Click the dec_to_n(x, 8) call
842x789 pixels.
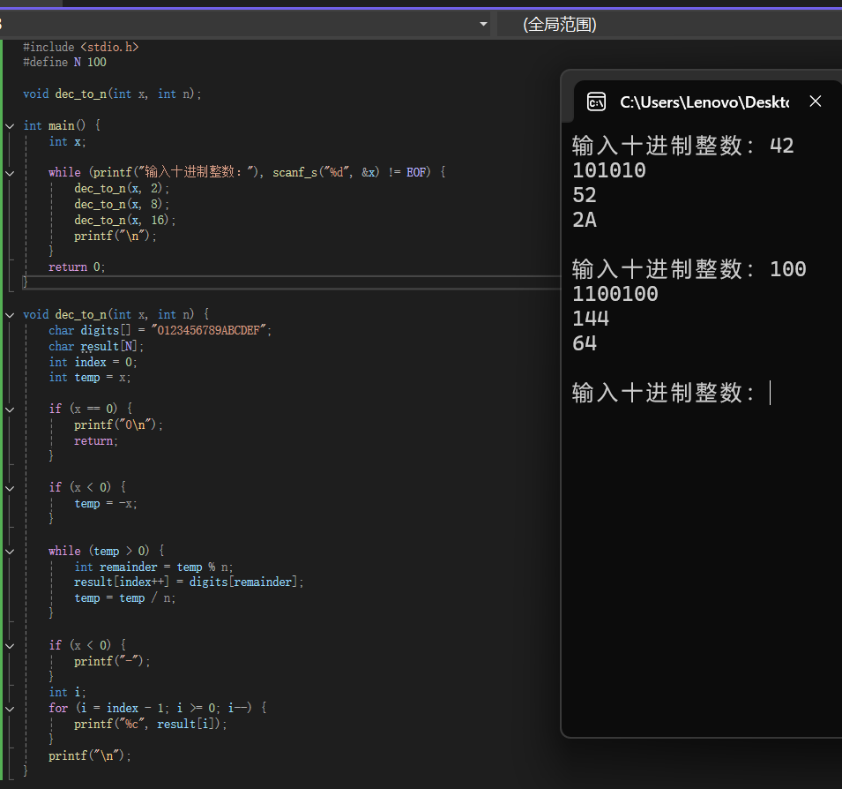pyautogui.click(x=122, y=204)
